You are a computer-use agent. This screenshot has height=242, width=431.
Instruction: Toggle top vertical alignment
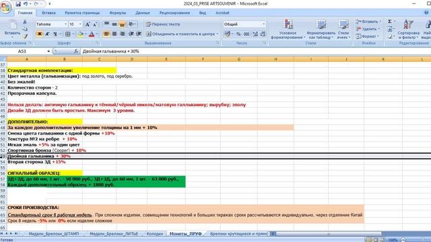(x=106, y=24)
